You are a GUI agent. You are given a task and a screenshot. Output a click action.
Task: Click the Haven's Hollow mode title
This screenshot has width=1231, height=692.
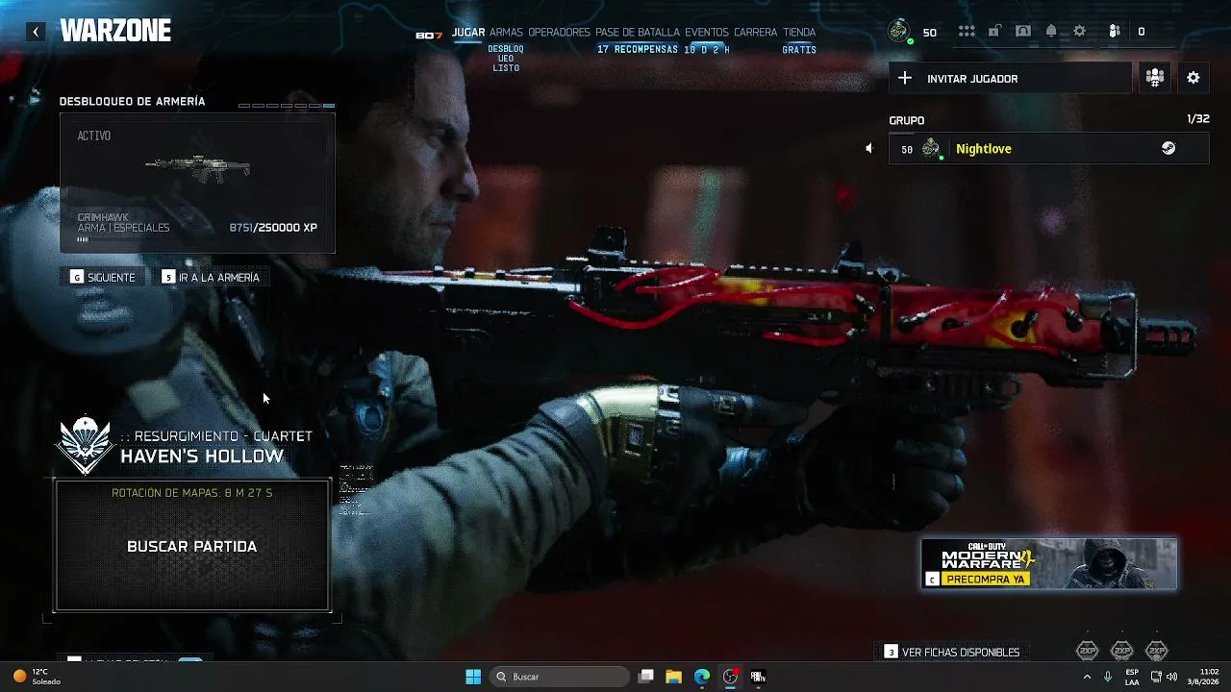point(202,457)
